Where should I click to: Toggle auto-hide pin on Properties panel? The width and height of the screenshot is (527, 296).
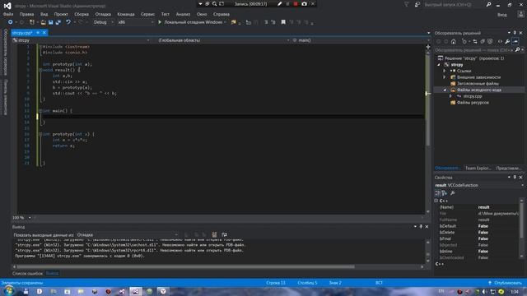click(x=515, y=178)
